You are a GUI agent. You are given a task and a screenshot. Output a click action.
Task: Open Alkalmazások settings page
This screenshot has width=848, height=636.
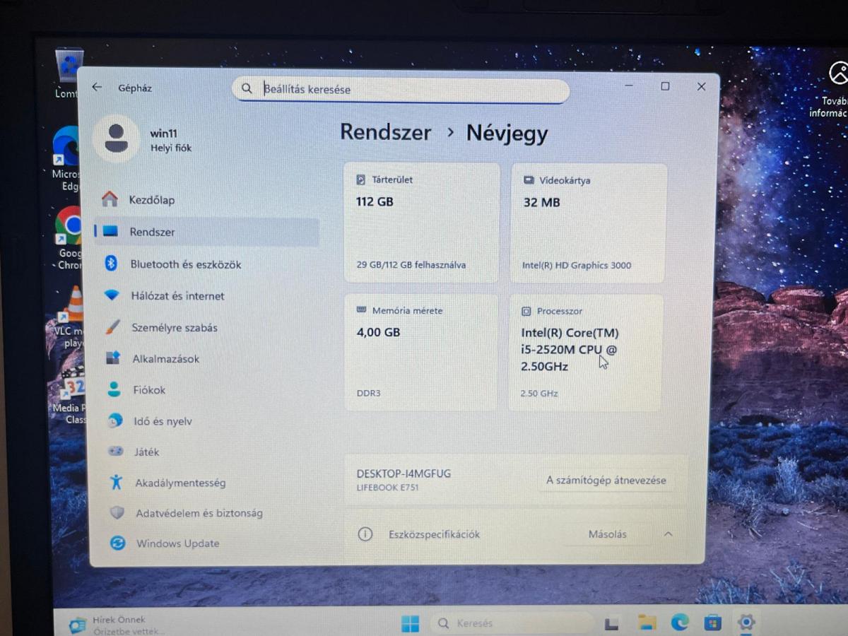click(165, 359)
